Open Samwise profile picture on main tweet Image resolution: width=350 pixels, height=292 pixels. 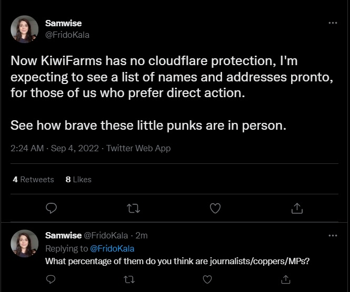click(x=25, y=29)
